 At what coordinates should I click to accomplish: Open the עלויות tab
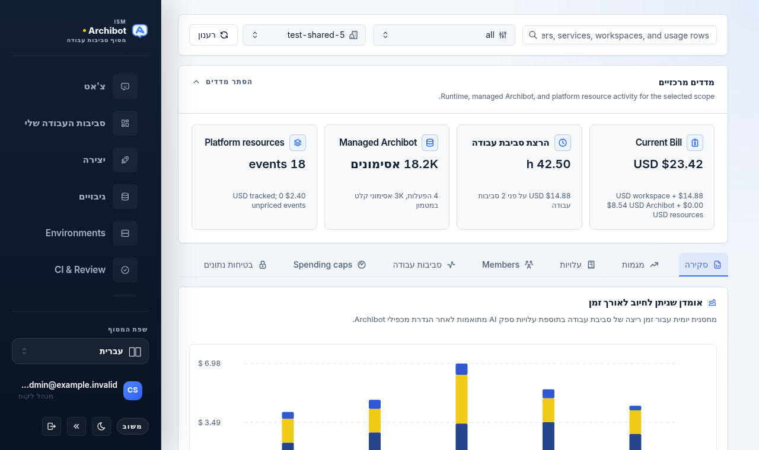click(578, 265)
